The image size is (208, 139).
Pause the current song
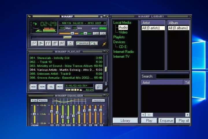(x=48, y=43)
